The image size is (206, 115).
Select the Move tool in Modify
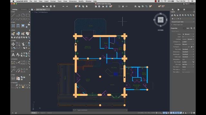13,44
